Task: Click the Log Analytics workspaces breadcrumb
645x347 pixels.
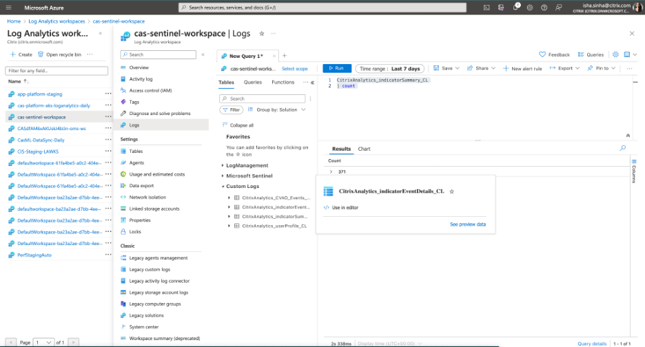Action: click(57, 21)
